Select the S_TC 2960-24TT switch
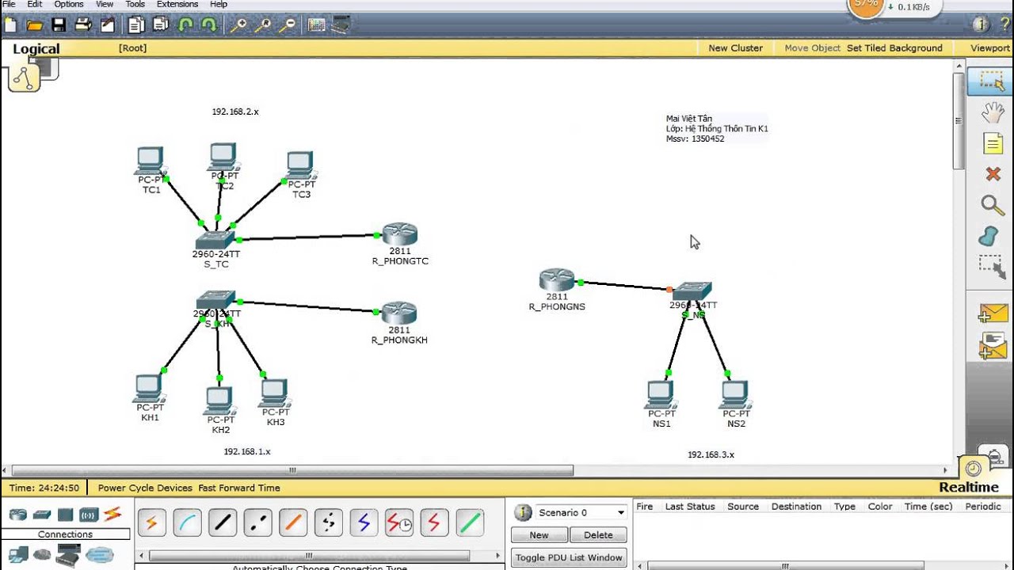This screenshot has height=570, width=1014. [x=215, y=239]
